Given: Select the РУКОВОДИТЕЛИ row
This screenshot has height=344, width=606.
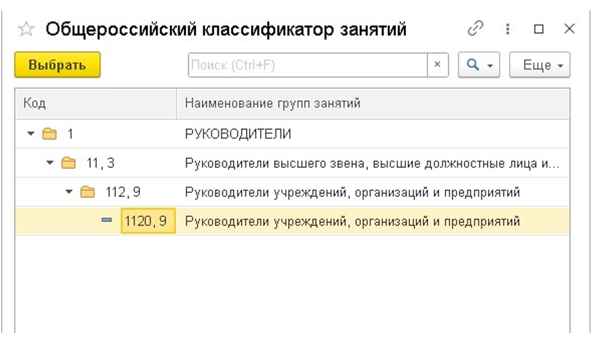Looking at the screenshot, I should click(238, 134).
